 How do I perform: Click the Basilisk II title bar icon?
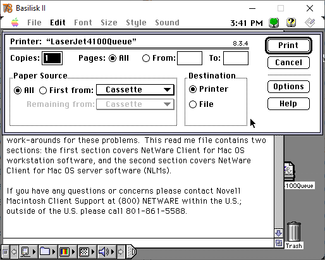pos(8,8)
